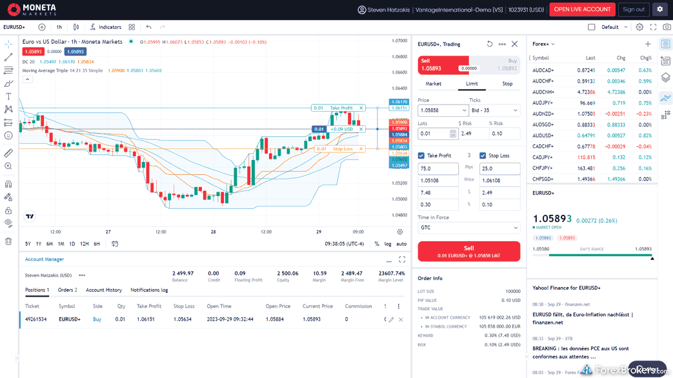Select the Sell side in the order panel
Viewport: 673px width, 378px height.
[x=443, y=65]
